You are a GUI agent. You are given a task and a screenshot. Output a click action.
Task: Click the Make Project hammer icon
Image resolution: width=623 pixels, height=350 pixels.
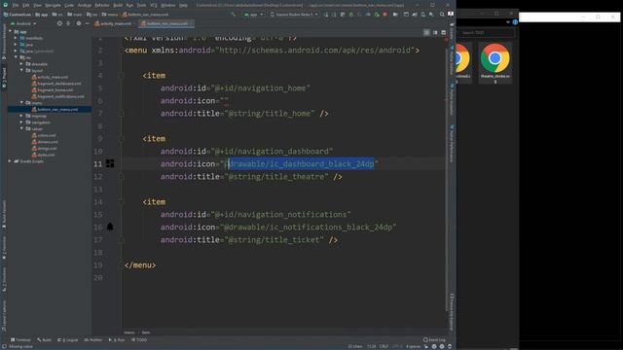[234, 15]
